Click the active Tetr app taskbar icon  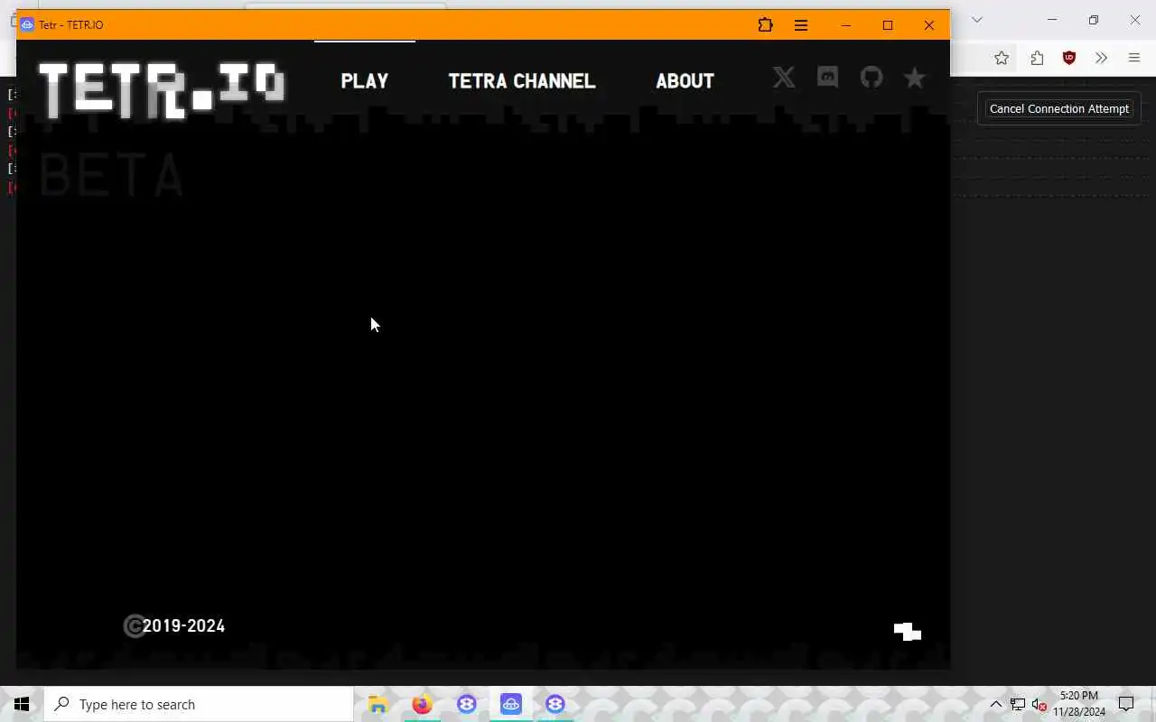point(511,704)
